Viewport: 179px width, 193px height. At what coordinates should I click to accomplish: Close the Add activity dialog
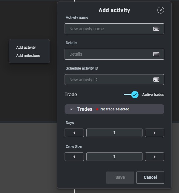pos(161,10)
